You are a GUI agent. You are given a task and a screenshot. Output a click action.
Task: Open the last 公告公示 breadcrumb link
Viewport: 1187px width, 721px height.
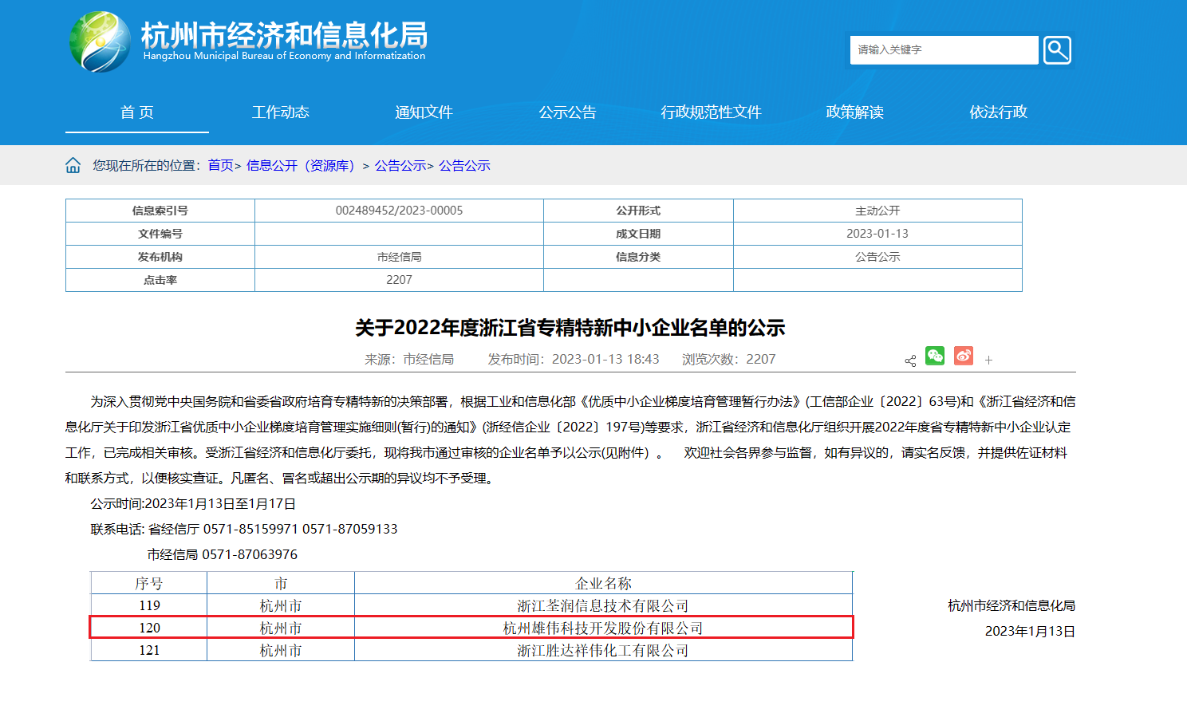[x=464, y=165]
